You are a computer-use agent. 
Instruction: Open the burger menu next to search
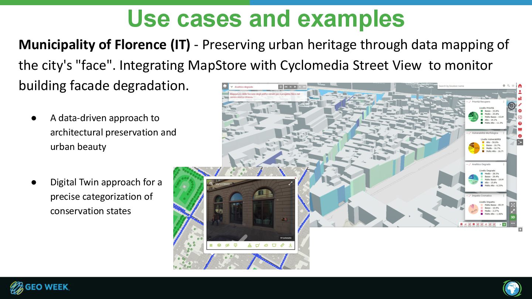513,86
